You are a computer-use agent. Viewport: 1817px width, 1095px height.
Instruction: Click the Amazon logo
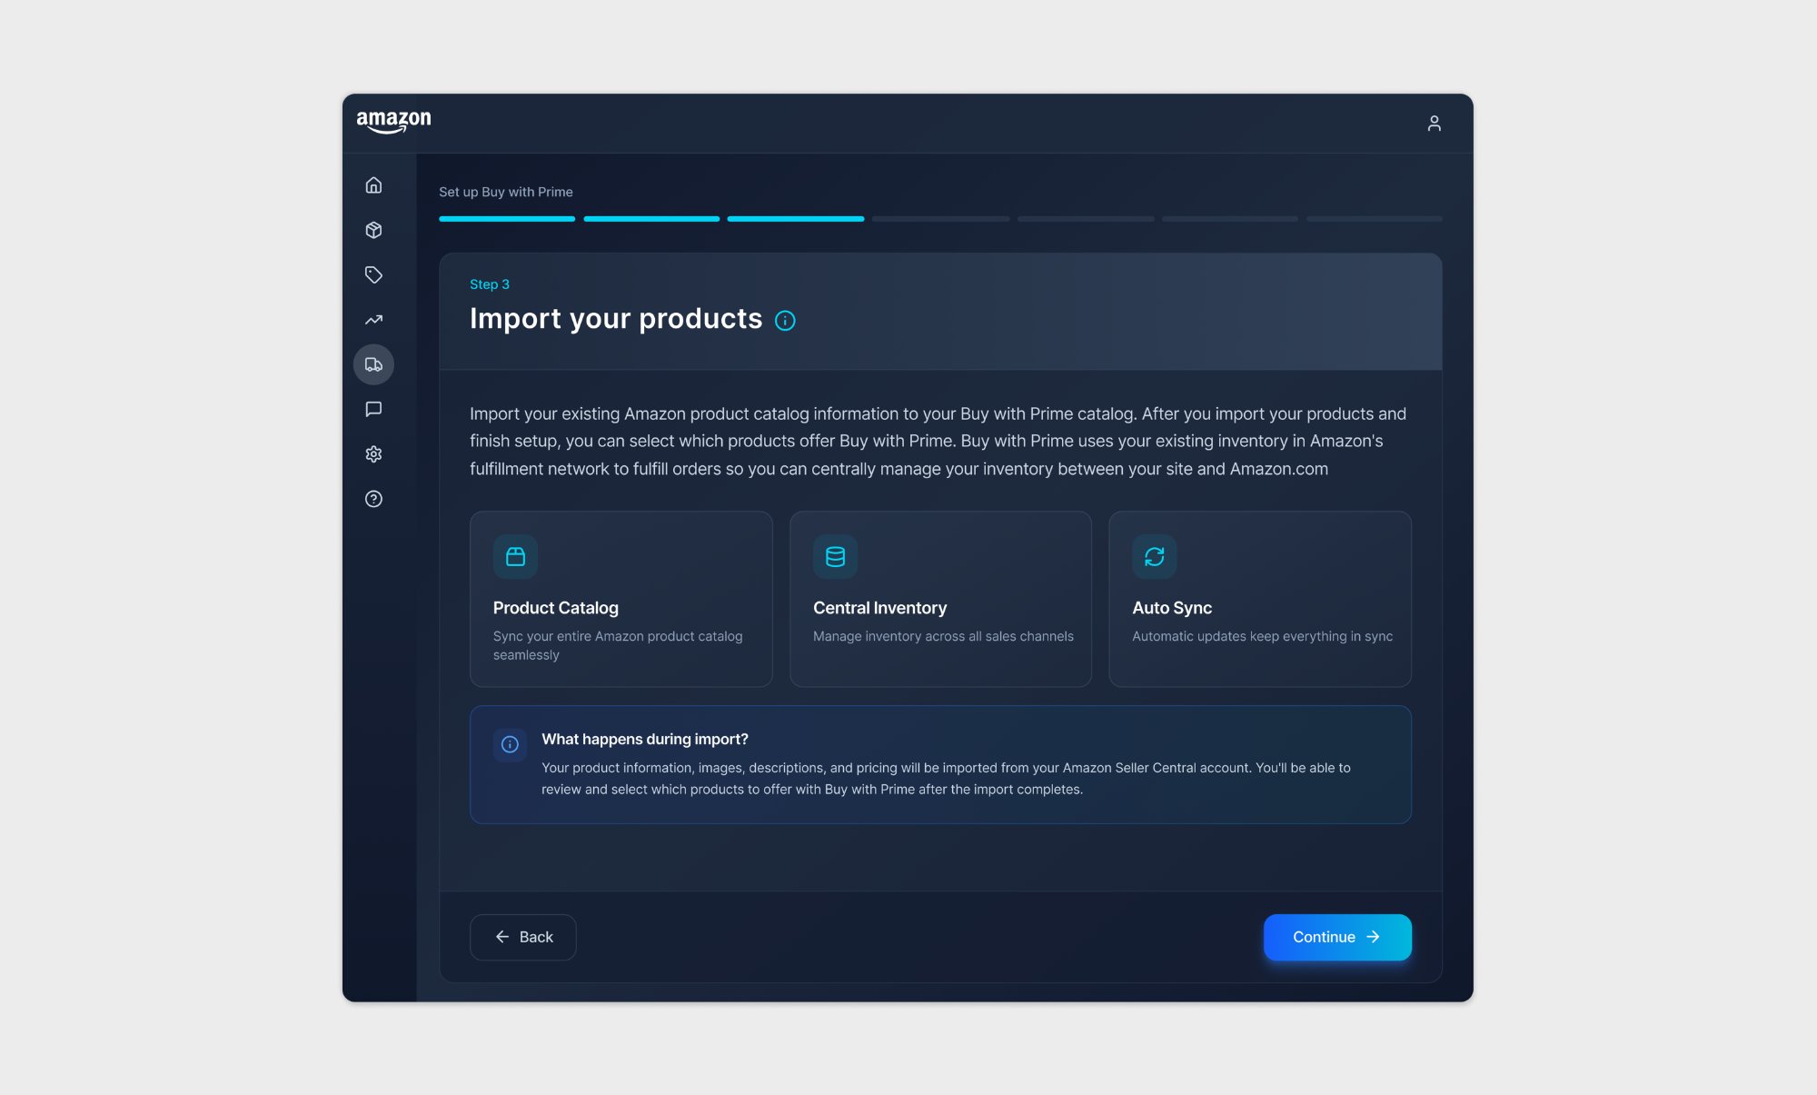pos(393,122)
